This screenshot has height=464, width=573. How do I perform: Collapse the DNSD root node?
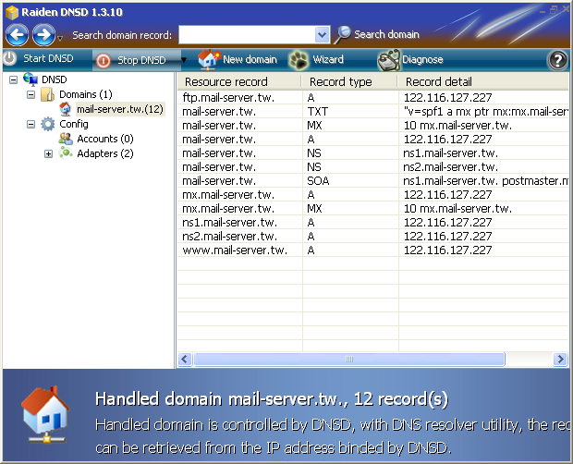(x=14, y=79)
